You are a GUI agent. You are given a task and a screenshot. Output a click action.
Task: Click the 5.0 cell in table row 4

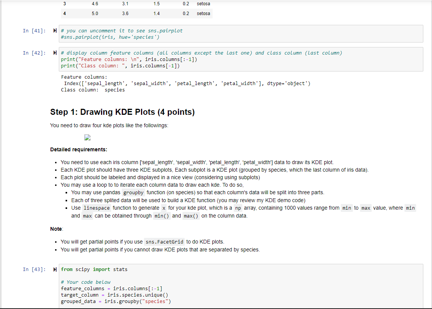point(95,14)
